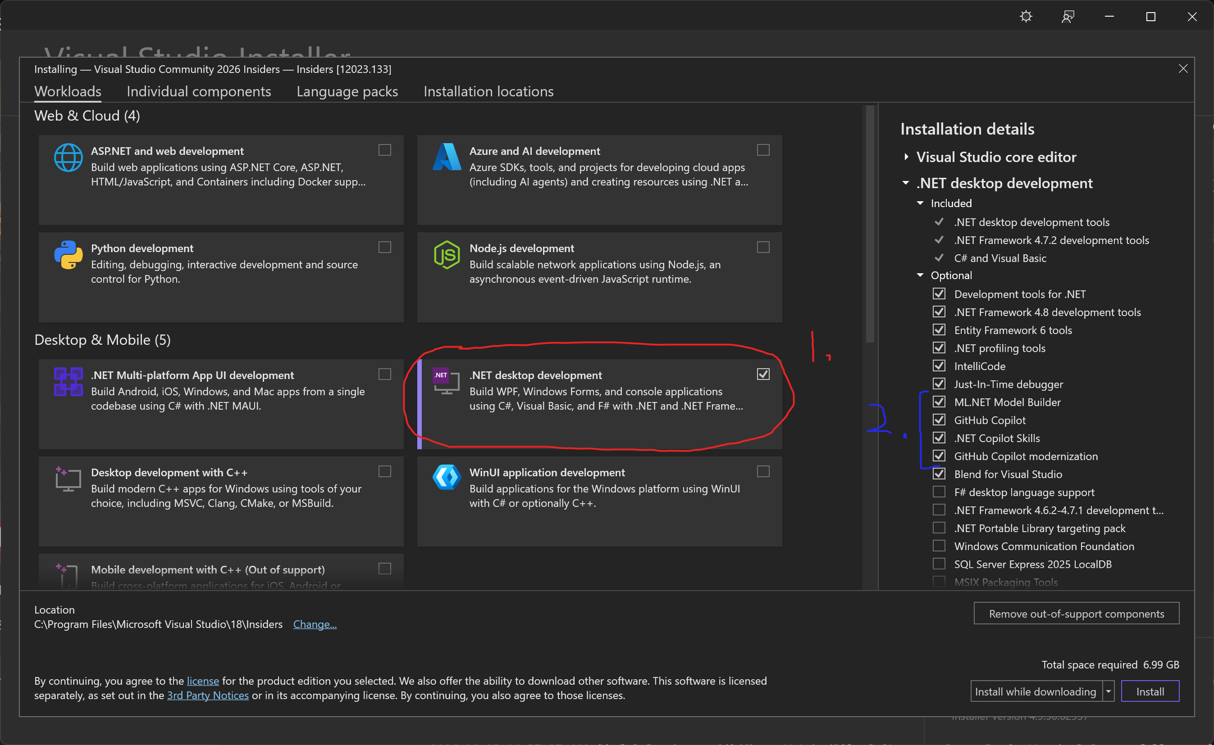Check .NET Multi-platform App UI development workload
Image resolution: width=1214 pixels, height=745 pixels.
tap(385, 374)
